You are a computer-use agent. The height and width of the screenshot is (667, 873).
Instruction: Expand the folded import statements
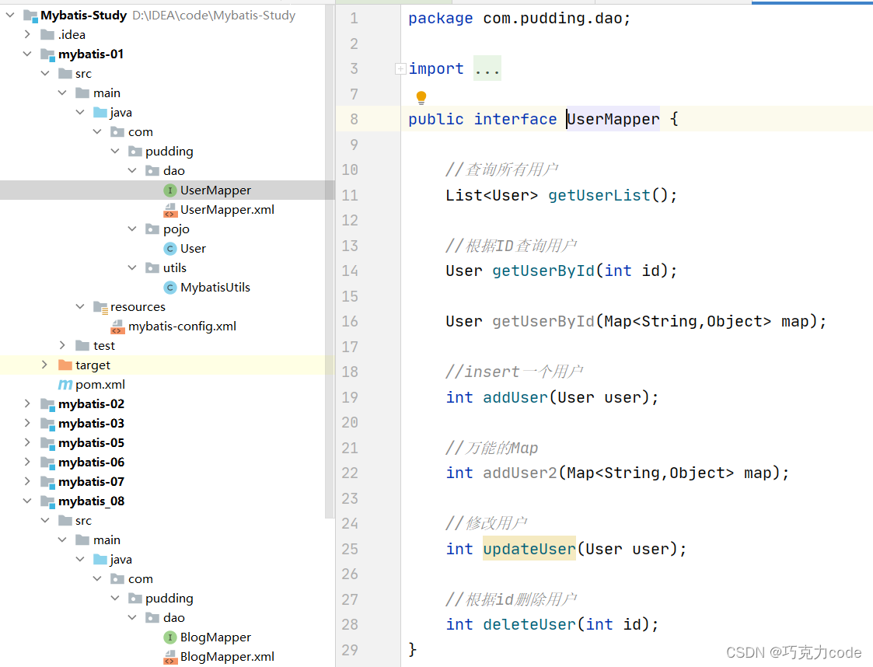400,69
